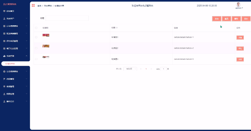The image size is (251, 131).
Task: Click the 资源管理 flag icon
Action: (x=4, y=79)
